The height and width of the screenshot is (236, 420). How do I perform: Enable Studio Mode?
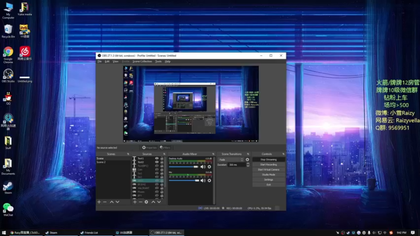268,175
